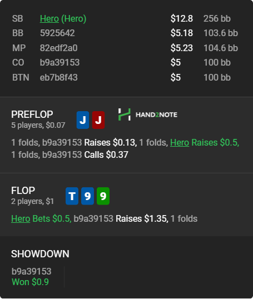Screen dimensions: 253x299
Task: Click the green Nine flop card
Action: (x=103, y=196)
